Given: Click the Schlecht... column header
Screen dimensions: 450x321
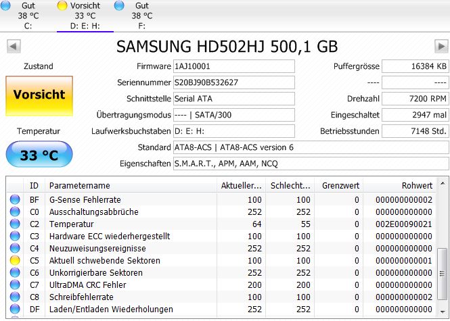Looking at the screenshot, I should [290, 185].
